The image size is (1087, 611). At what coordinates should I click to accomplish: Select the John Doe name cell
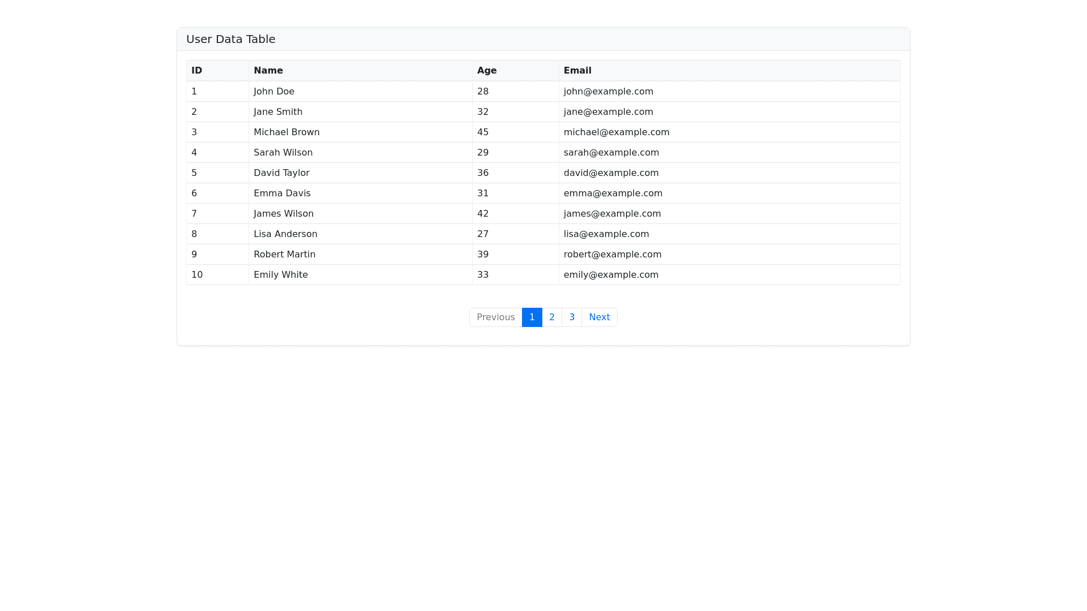[274, 92]
